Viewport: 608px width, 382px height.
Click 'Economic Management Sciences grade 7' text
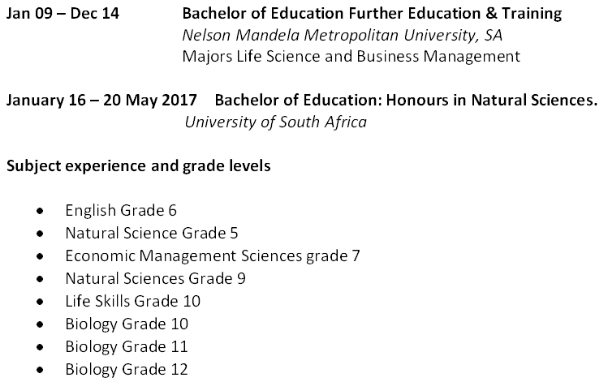pyautogui.click(x=213, y=255)
